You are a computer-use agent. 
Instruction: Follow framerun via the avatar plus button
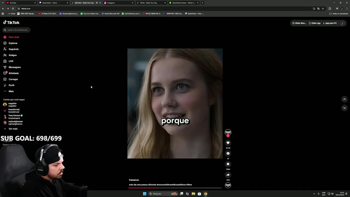228,136
